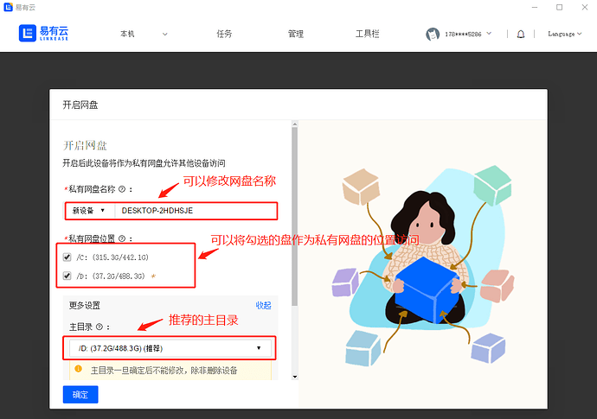Expand the 主目录 /D: directory dropdown
This screenshot has height=419, width=597.
(x=169, y=348)
